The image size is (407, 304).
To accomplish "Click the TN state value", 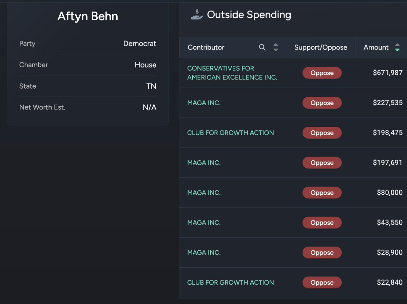I will (x=151, y=86).
